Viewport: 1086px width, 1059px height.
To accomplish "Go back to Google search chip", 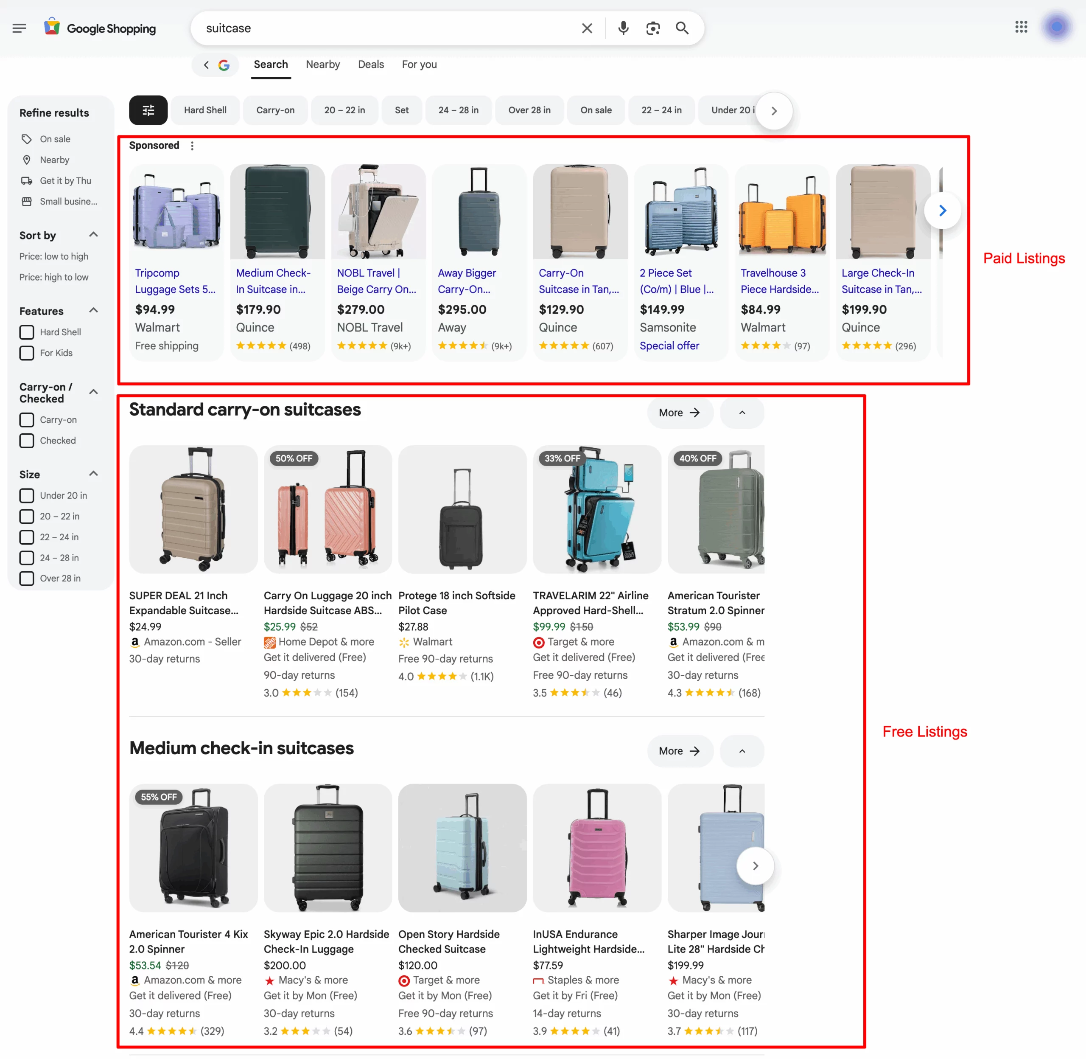I will [216, 65].
